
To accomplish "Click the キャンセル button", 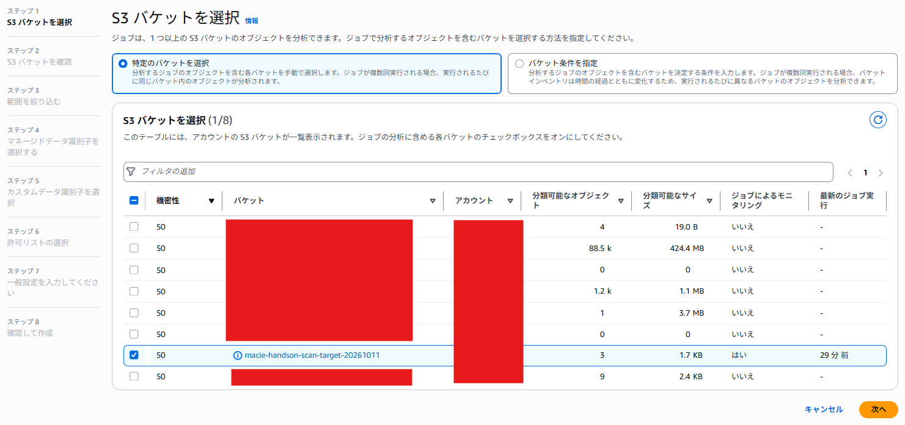I will point(824,409).
